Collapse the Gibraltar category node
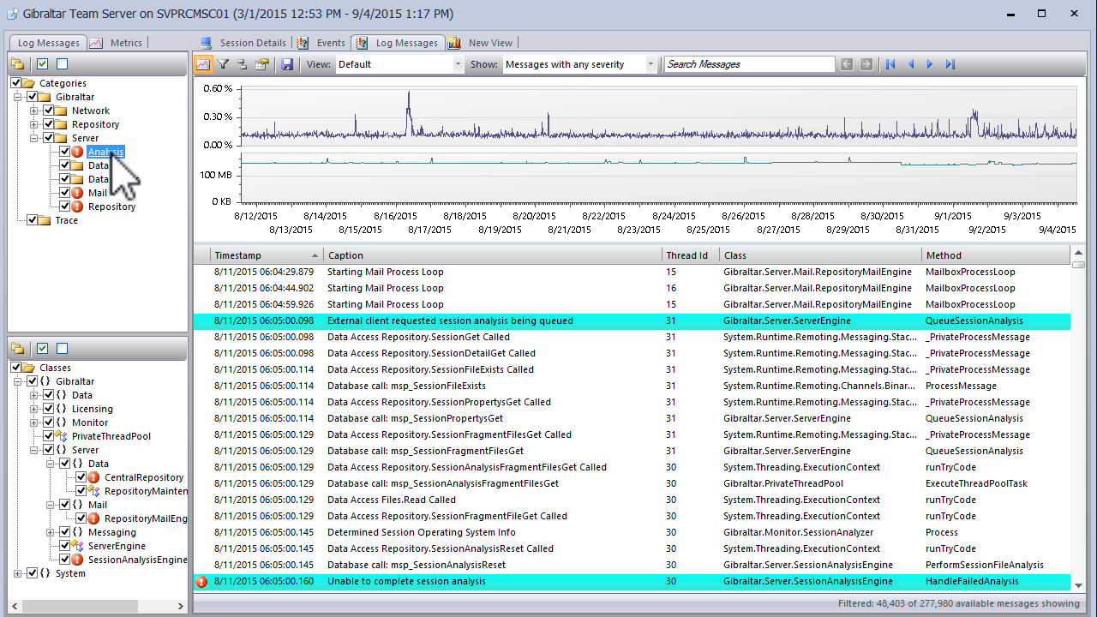Screen dimensions: 1097x617 (18, 97)
